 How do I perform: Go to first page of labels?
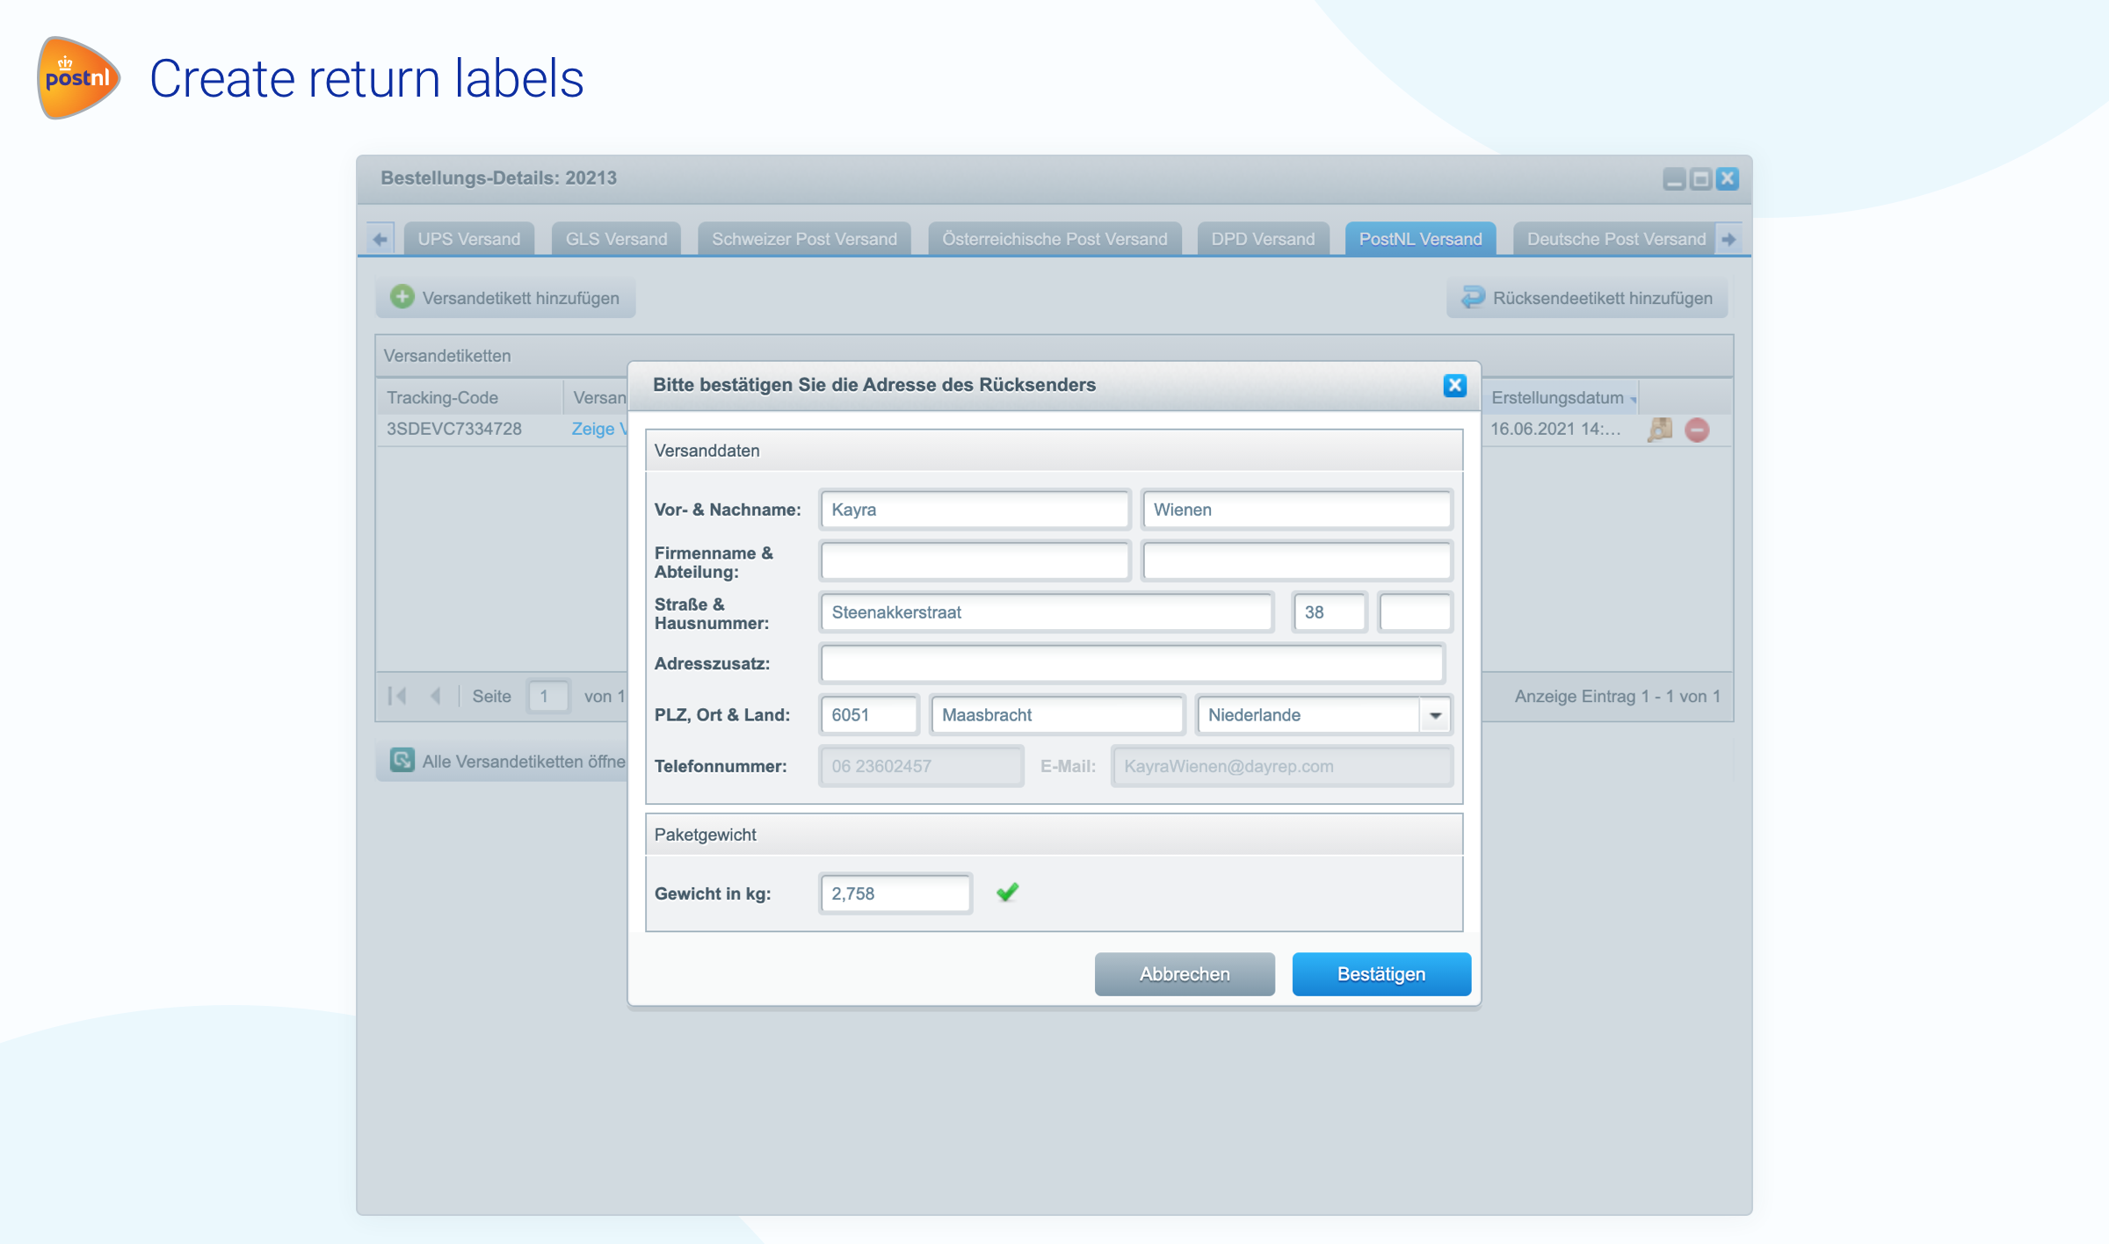[x=397, y=696]
